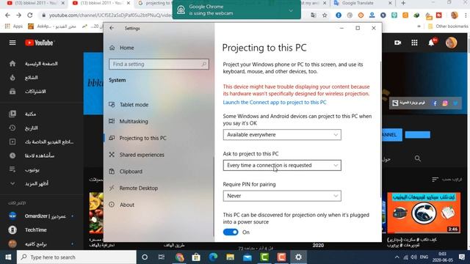Viewport: 470px width, 264px height.
Task: Open Microsoft Store from the taskbar
Action: point(196,257)
